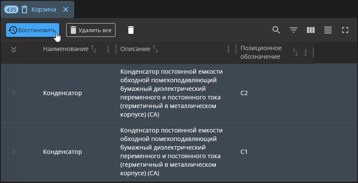
Task: Open Описание column menu dots
Action: tap(228, 49)
